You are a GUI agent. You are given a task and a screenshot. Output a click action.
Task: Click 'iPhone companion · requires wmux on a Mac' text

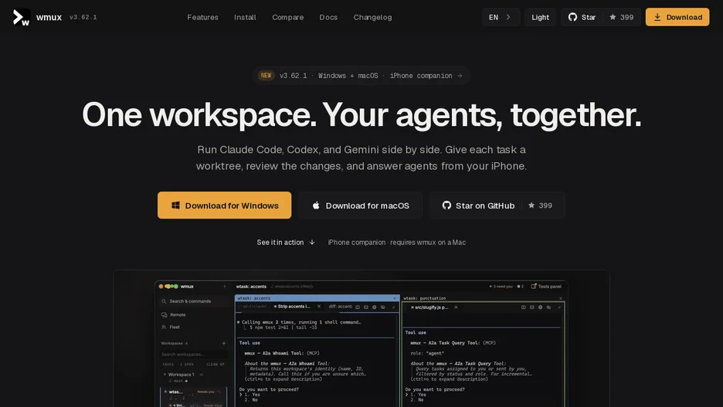click(397, 242)
